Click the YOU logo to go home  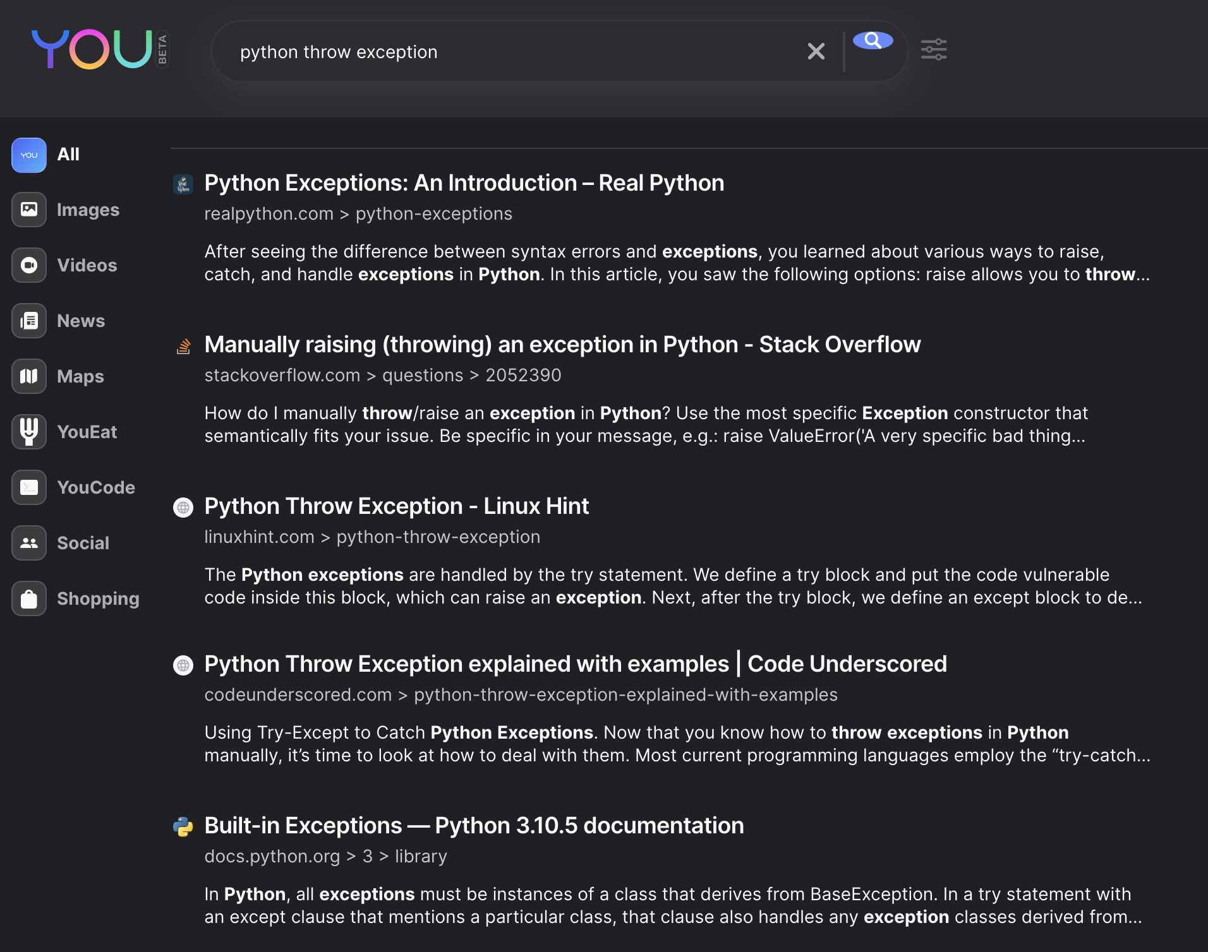(92, 49)
